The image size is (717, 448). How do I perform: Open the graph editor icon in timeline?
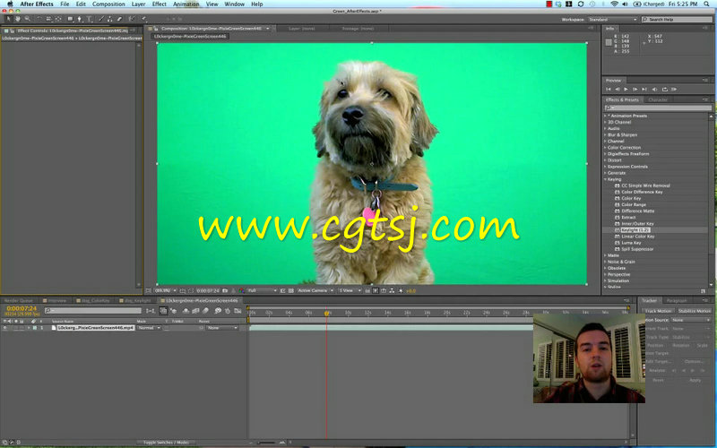click(x=238, y=311)
